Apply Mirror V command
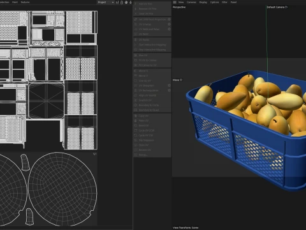Viewport: 306px width, 230px height. pos(152,76)
